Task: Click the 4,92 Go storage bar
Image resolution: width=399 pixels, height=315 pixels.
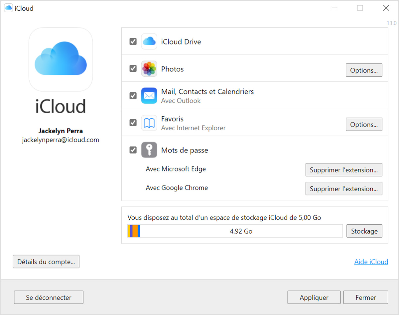Action: click(x=235, y=231)
